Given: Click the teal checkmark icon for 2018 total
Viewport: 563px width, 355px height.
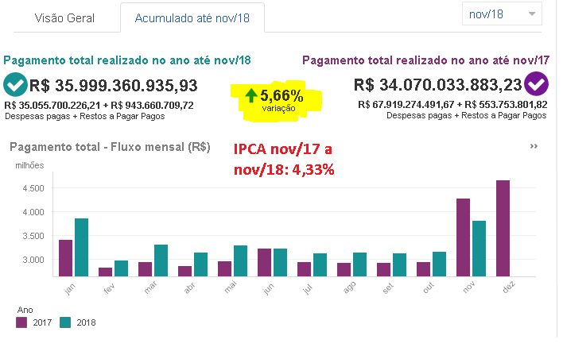Looking at the screenshot, I should pyautogui.click(x=15, y=83).
